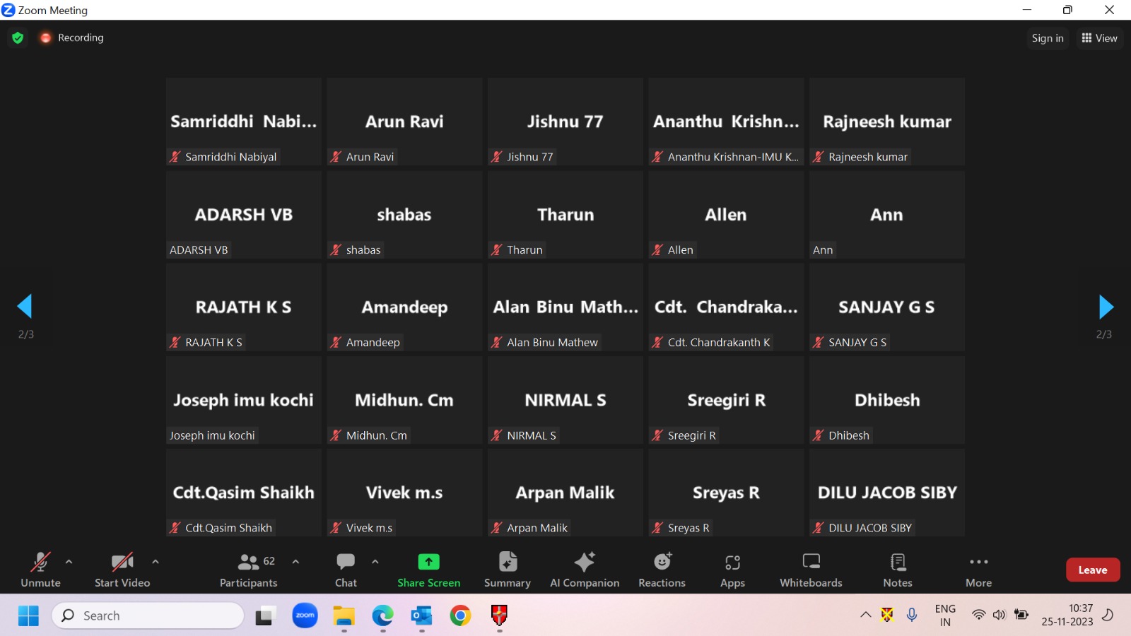Open the Reactions menu
The image size is (1131, 636).
tap(662, 570)
